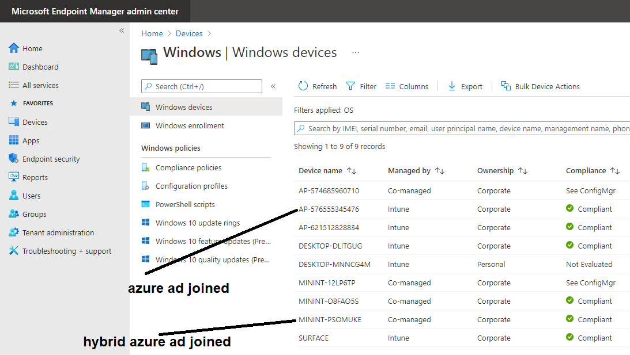Click the All services list icon

(14, 85)
